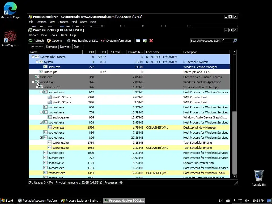The height and width of the screenshot is (204, 272).
Task: Open the Help menu in Process Hacker
Action: click(x=73, y=35)
